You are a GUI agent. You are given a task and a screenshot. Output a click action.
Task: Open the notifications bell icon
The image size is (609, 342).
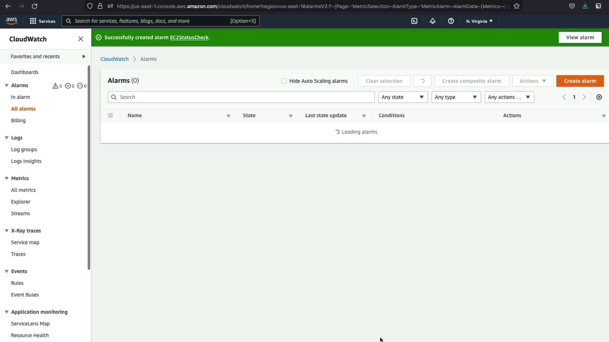(x=432, y=21)
